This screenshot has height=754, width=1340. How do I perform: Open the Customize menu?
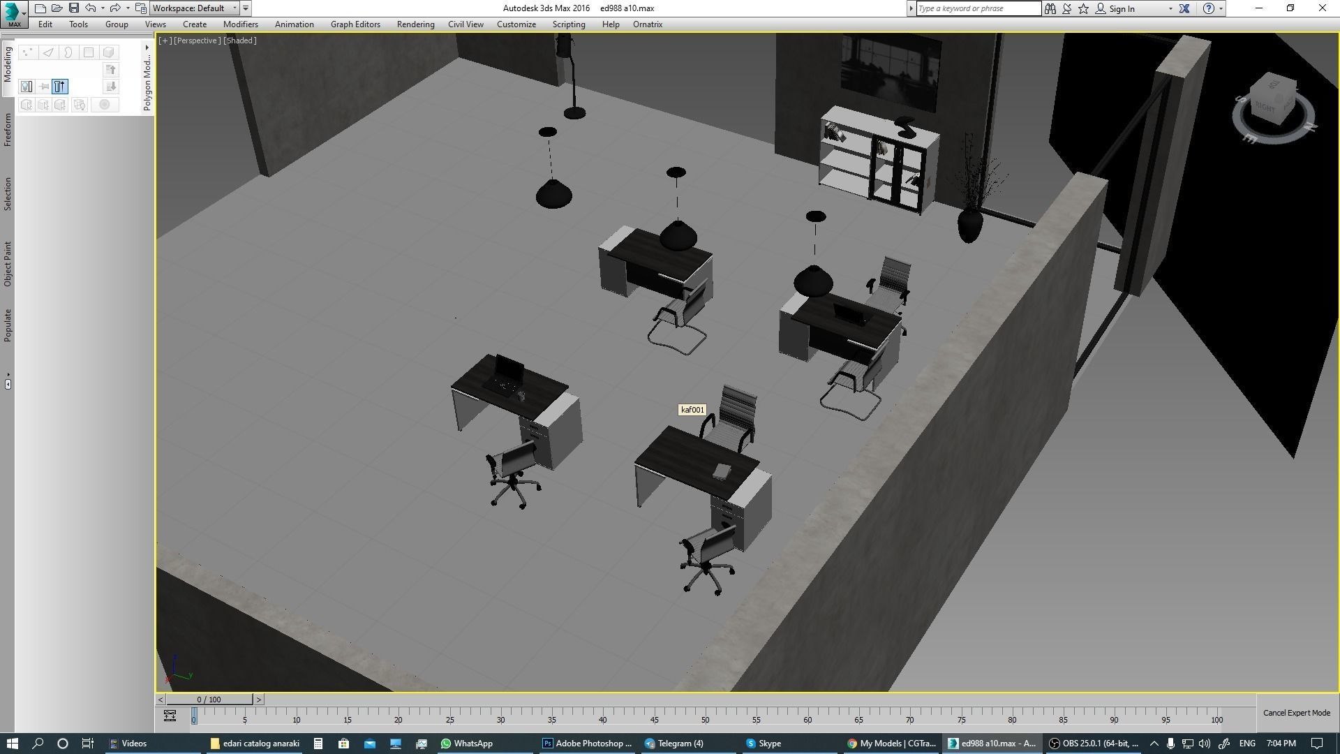(x=516, y=24)
